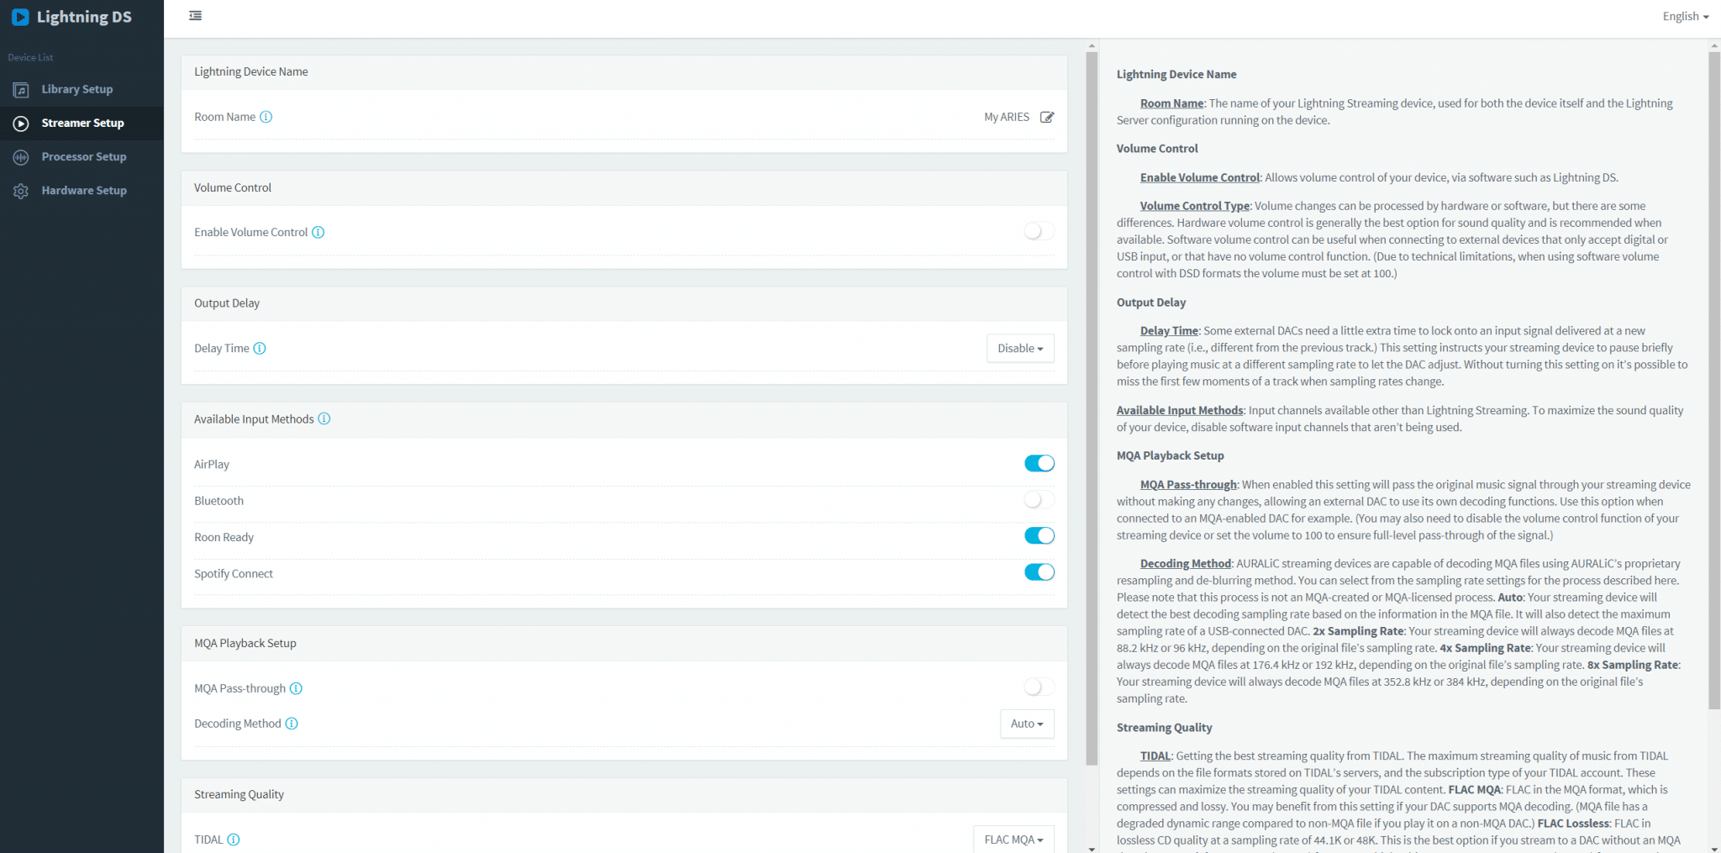Turn on the Bluetooth input toggle

[x=1039, y=500]
